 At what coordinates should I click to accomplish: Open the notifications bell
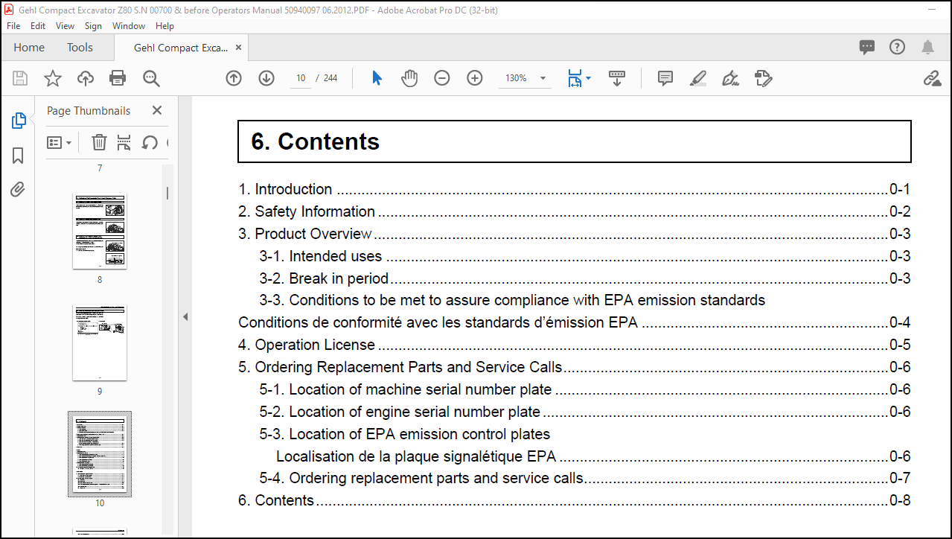pos(927,47)
